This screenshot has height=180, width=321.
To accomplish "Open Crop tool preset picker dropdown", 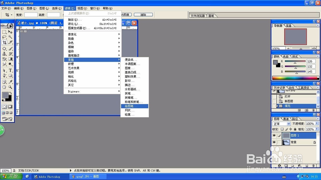I will (12, 15).
